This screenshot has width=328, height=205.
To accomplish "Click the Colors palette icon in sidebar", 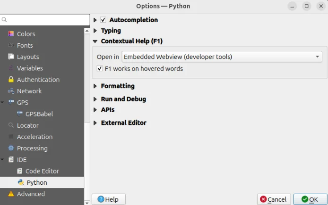I will (x=11, y=34).
